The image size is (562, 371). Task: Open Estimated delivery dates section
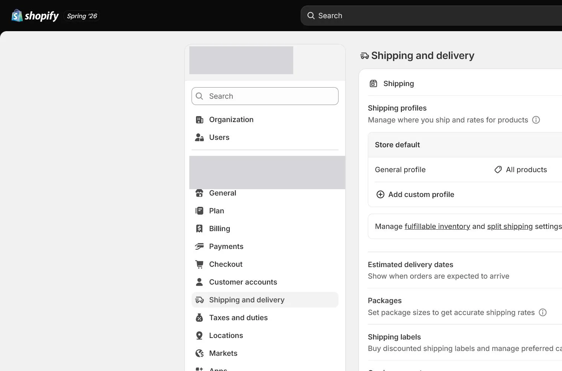(465, 270)
